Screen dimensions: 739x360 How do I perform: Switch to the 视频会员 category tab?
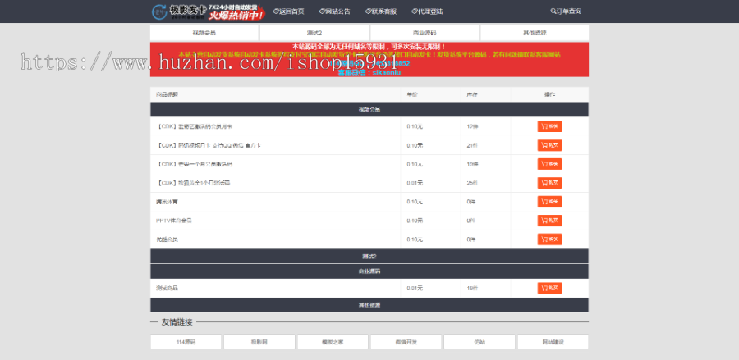(204, 33)
